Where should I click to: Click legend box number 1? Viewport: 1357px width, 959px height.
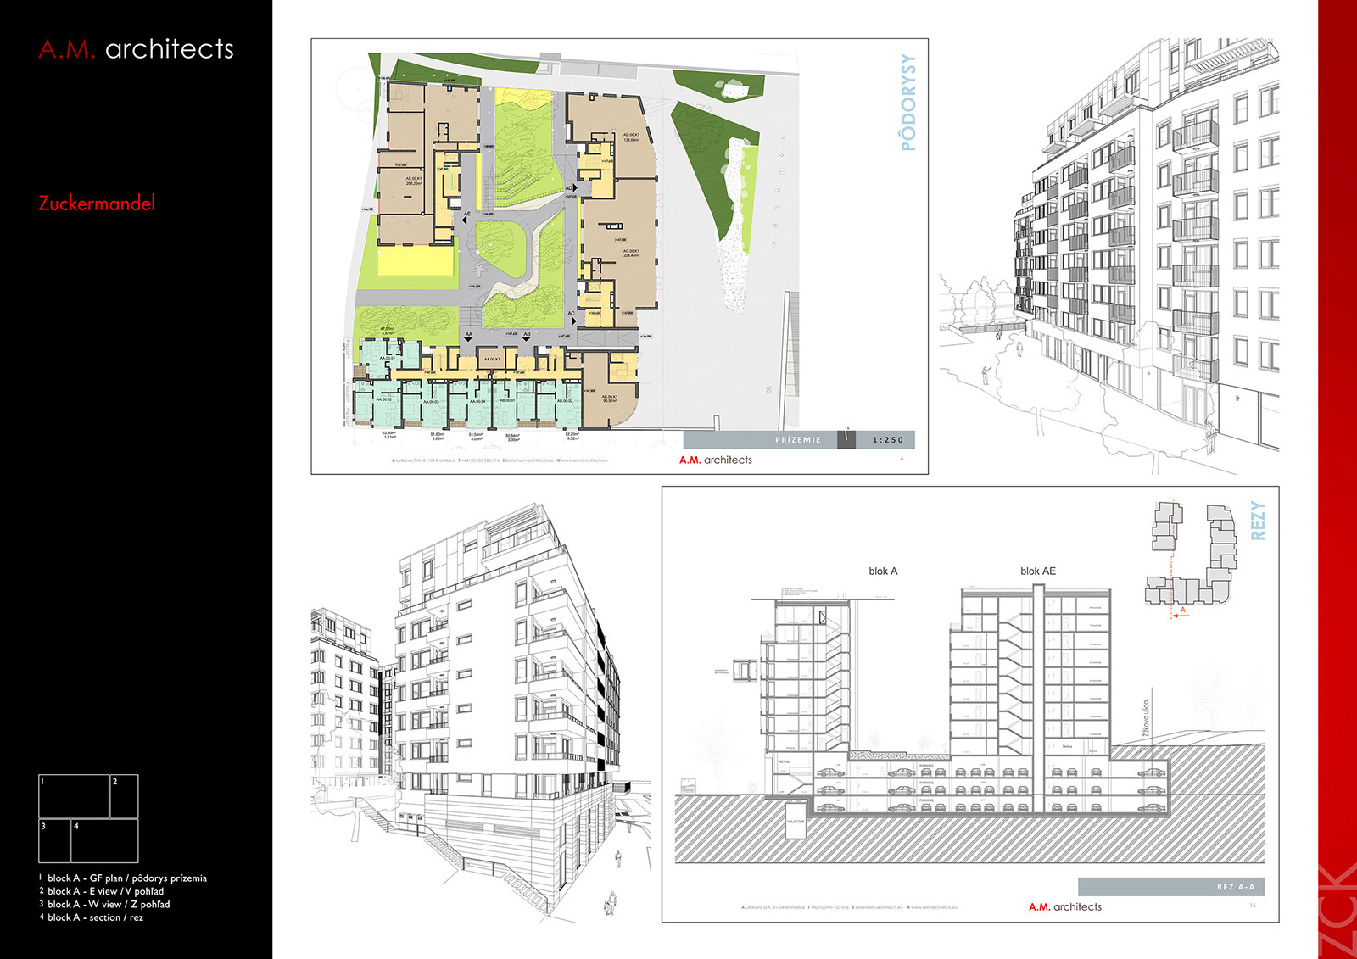(74, 796)
